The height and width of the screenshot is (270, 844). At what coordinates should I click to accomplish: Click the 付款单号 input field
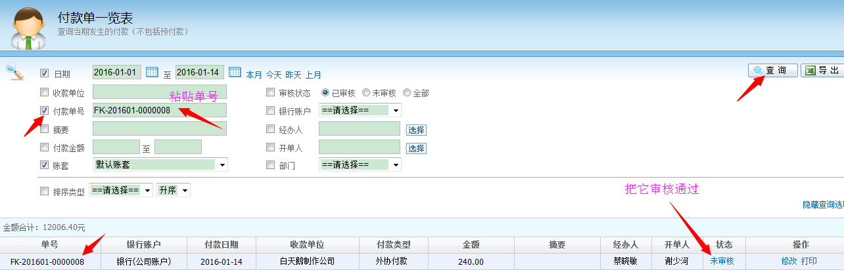pos(160,110)
